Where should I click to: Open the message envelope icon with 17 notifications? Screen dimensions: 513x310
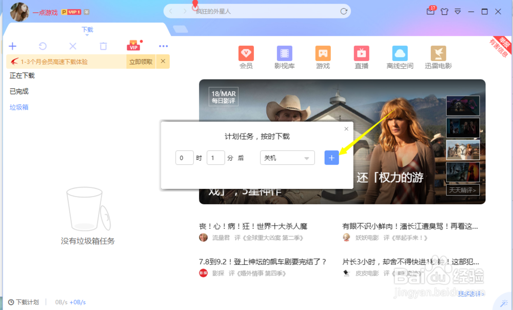[430, 10]
